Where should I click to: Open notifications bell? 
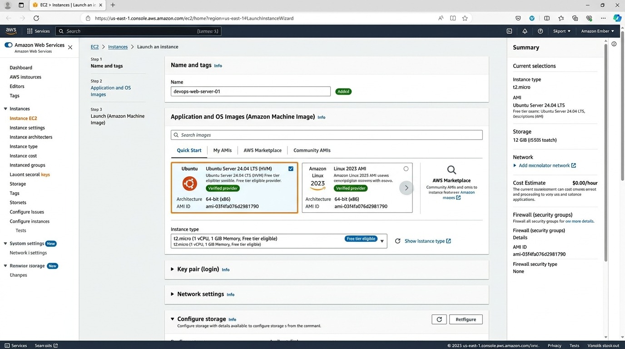click(525, 31)
